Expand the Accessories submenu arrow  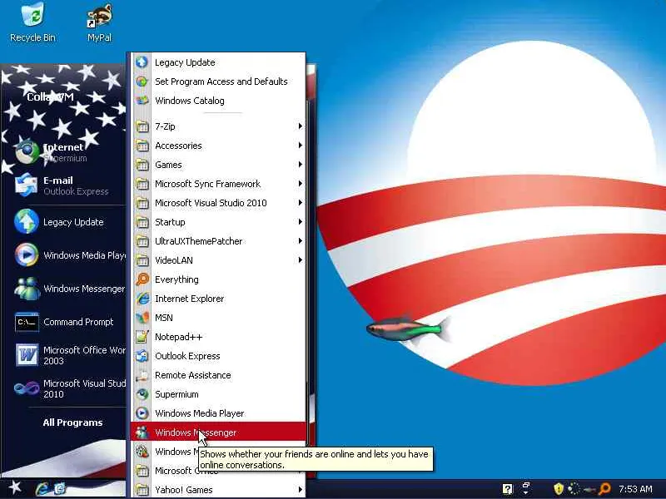click(300, 145)
